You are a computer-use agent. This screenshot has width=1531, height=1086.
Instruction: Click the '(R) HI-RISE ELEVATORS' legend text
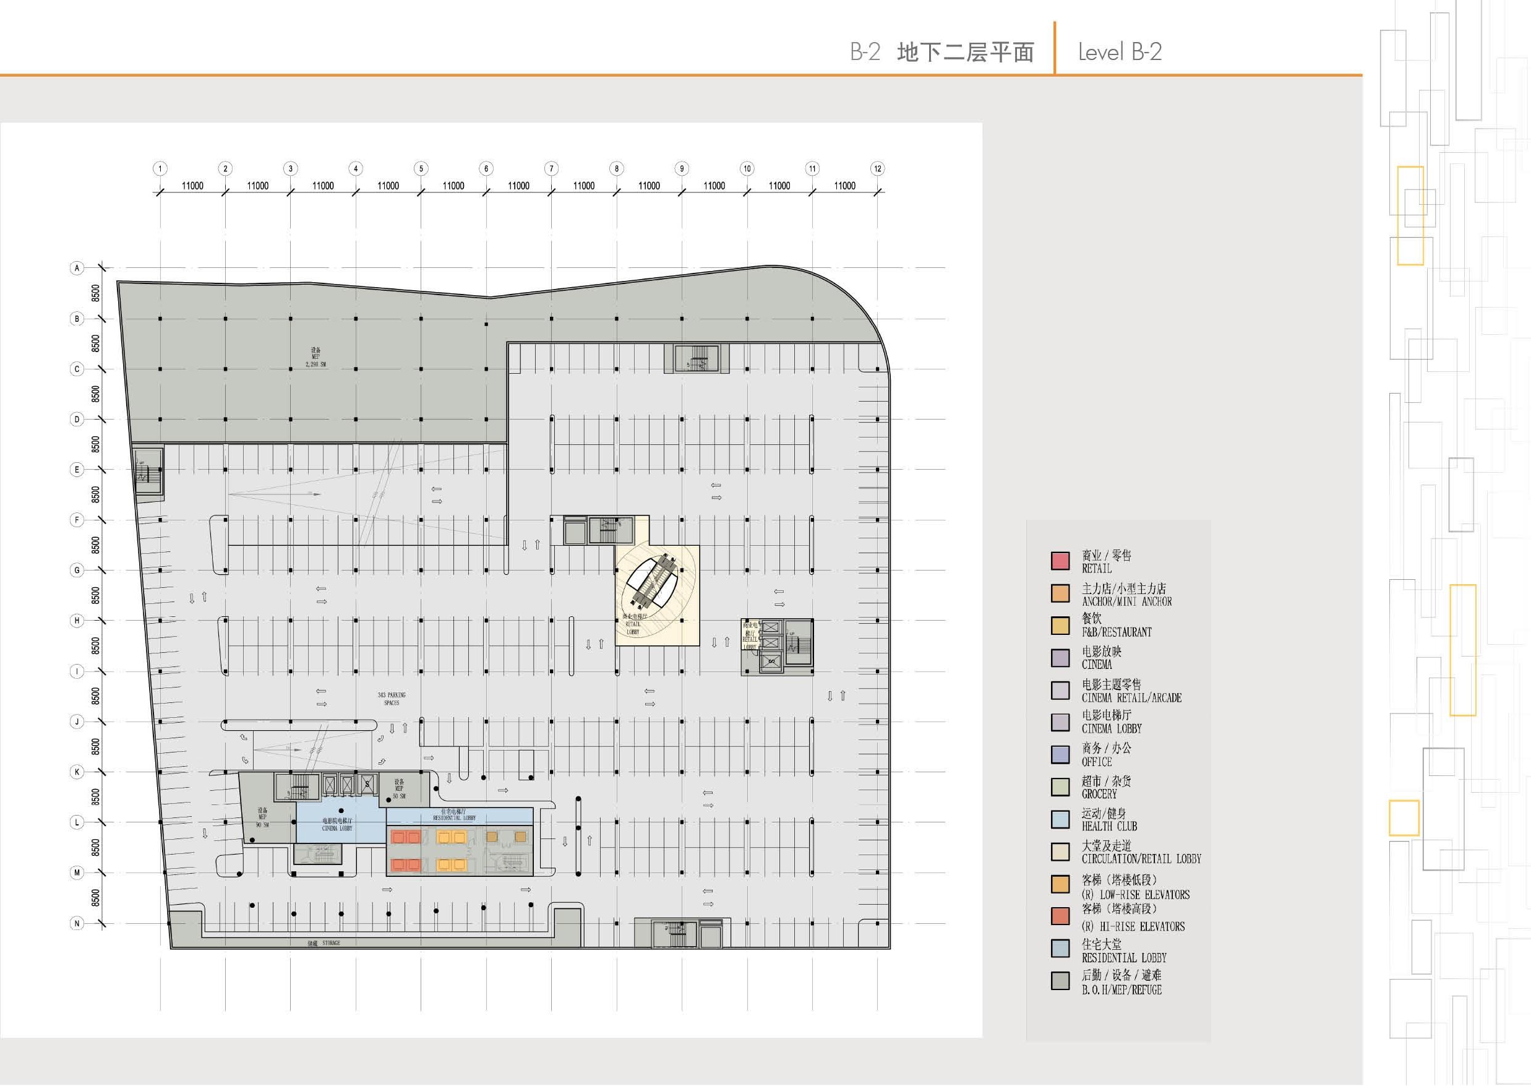[1133, 927]
